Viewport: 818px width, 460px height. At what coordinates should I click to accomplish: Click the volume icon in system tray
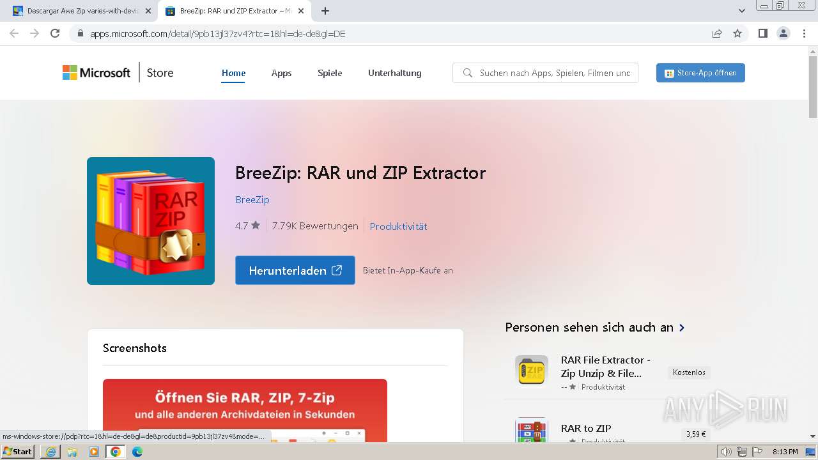coord(727,452)
